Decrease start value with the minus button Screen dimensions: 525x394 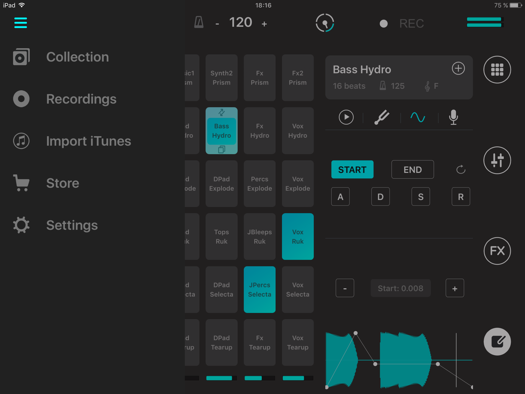[345, 288]
